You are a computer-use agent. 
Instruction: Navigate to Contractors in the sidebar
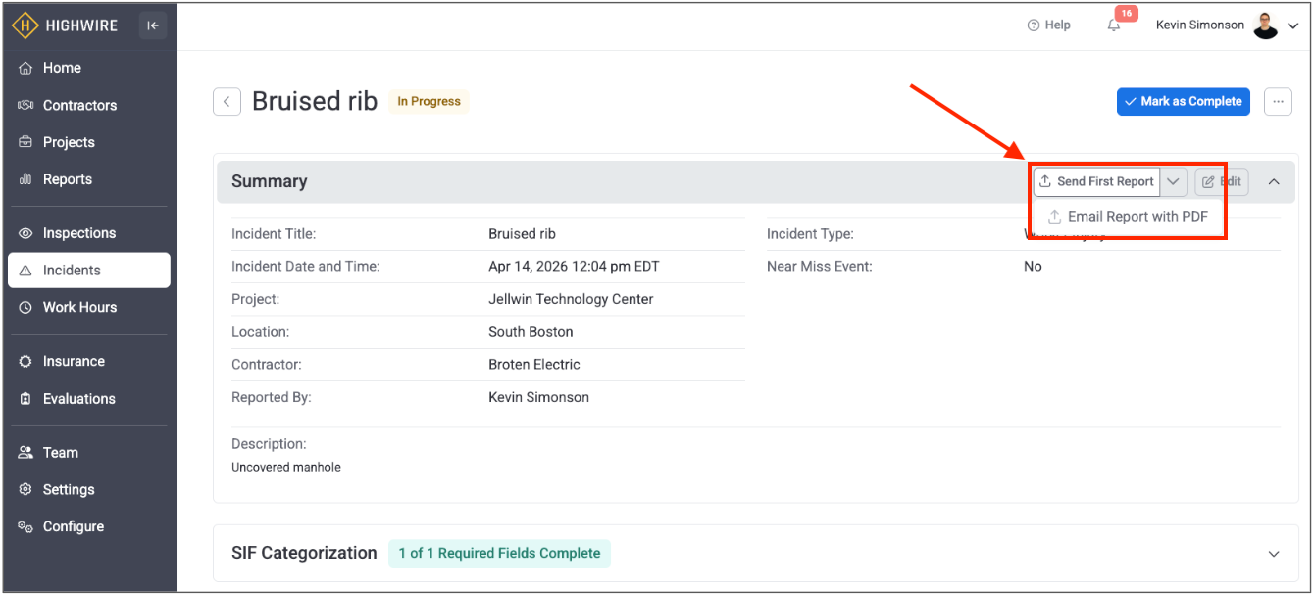(78, 105)
